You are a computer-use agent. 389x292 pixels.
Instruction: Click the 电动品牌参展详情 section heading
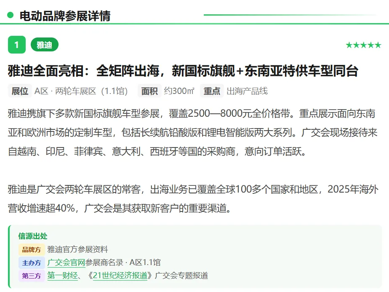[x=65, y=16]
